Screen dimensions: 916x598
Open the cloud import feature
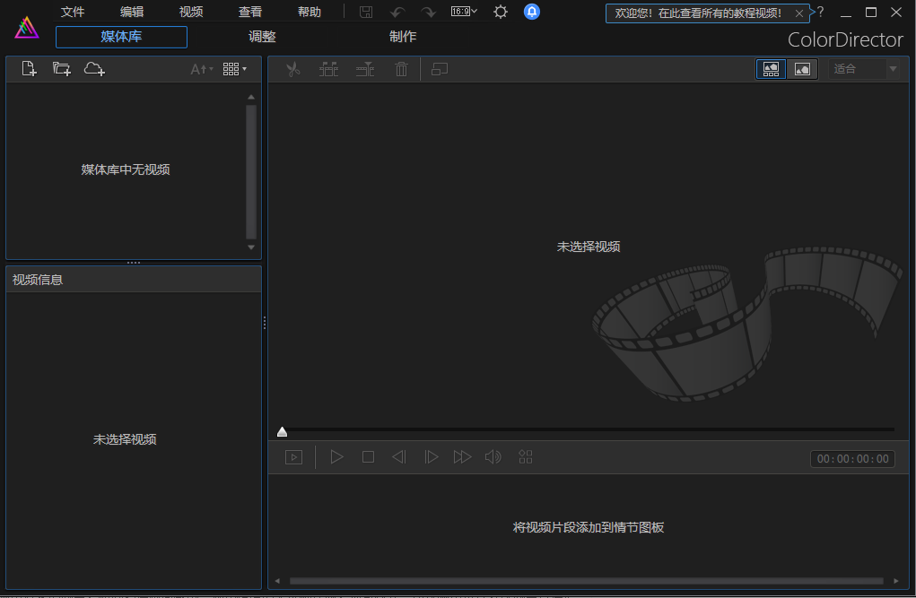94,68
